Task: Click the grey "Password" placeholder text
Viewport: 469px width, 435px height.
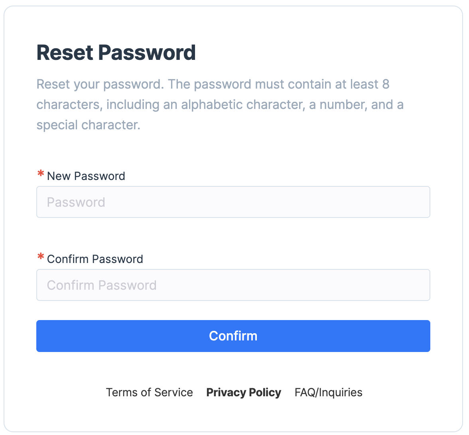Action: [x=76, y=202]
